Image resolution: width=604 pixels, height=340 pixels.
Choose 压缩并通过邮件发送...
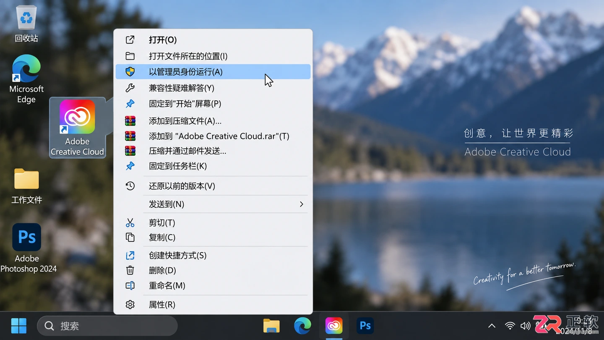point(213,151)
